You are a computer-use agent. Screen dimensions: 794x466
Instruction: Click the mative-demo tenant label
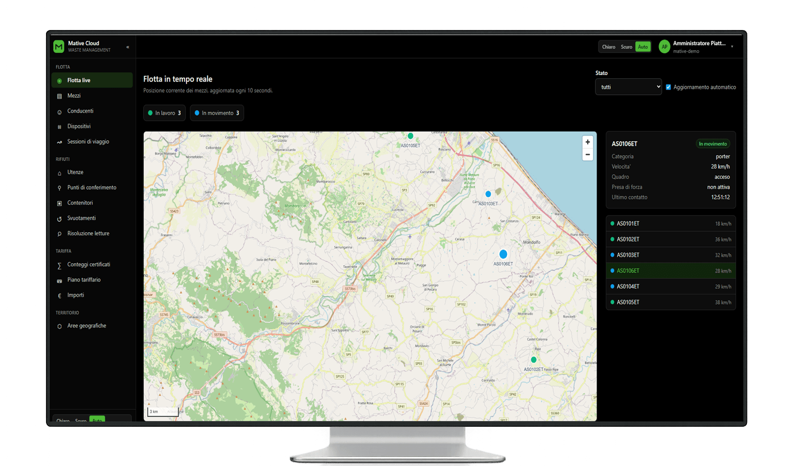click(686, 51)
